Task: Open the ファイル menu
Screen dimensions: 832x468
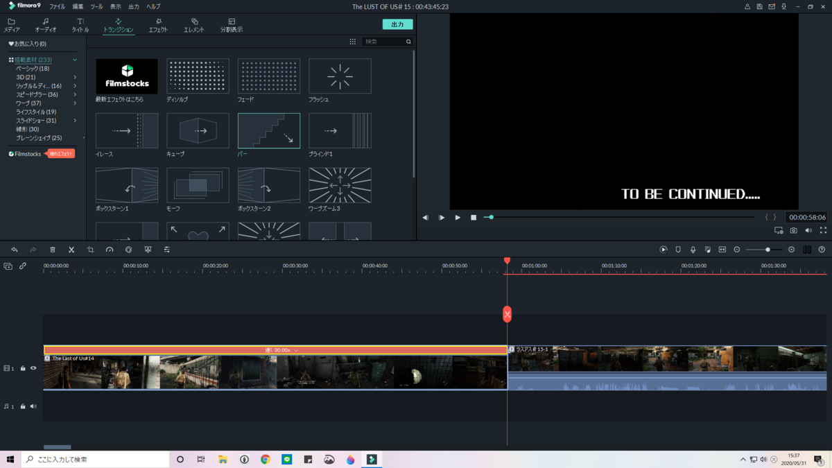Action: 57,6
